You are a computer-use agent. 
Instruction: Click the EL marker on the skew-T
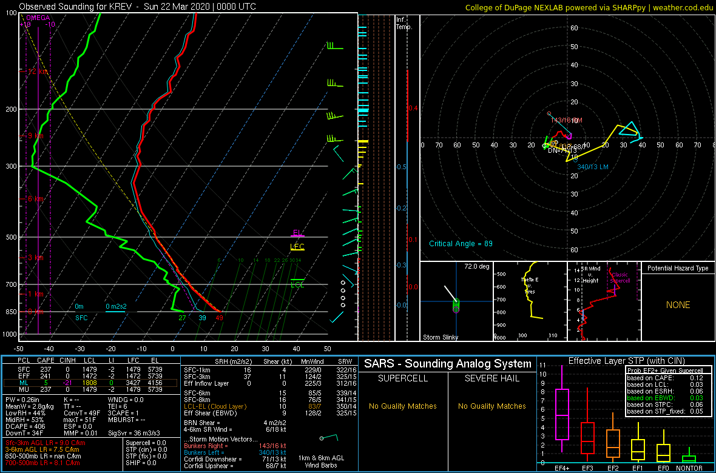298,233
